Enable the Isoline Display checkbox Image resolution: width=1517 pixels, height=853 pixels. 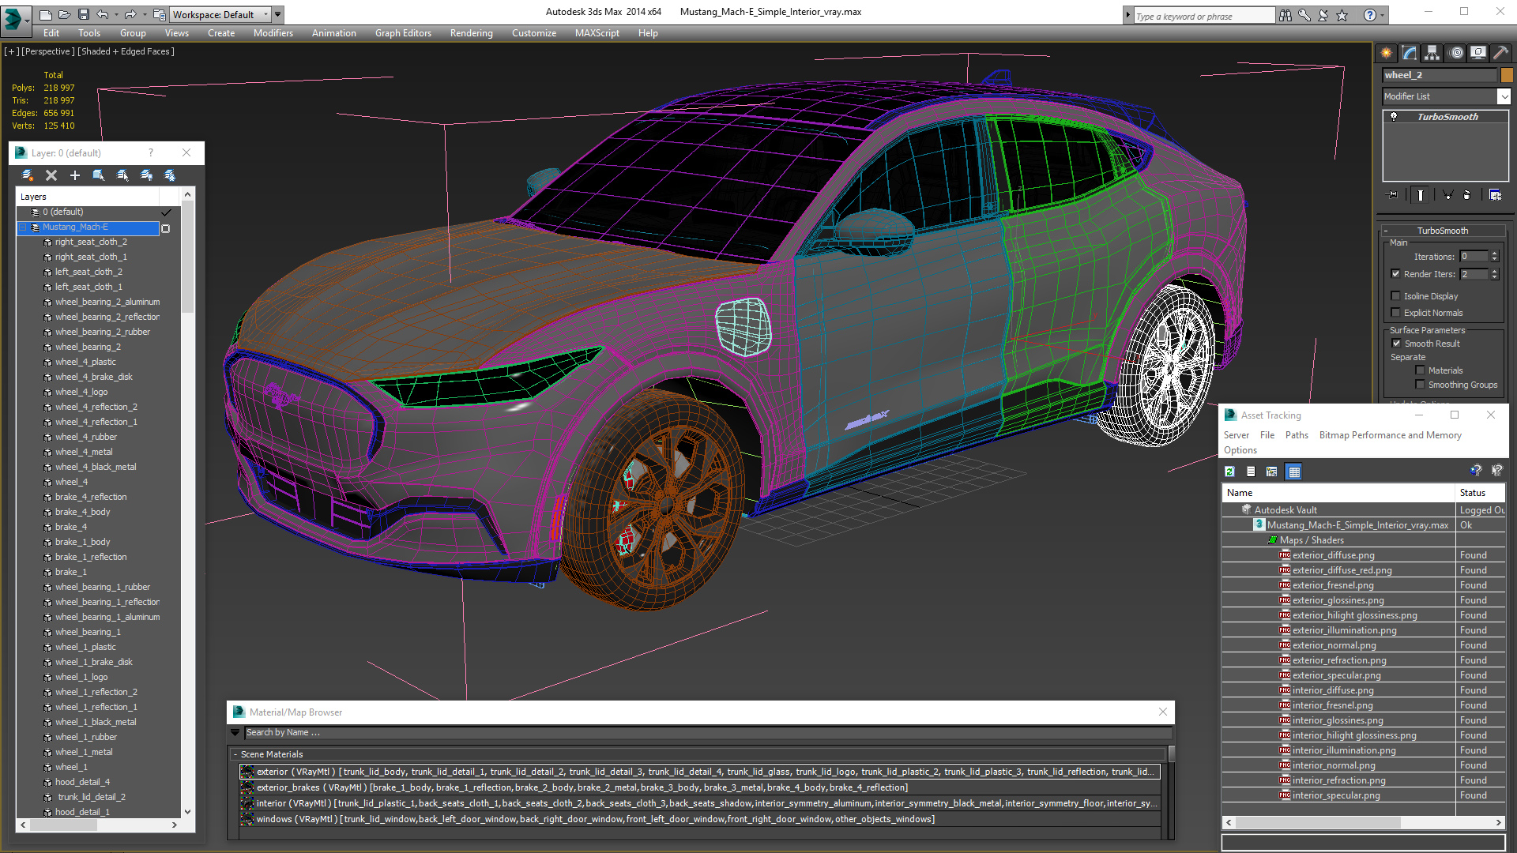click(x=1396, y=296)
